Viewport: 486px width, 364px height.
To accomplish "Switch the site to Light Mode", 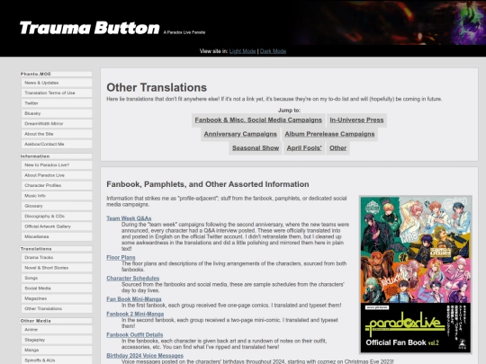I will 242,51.
